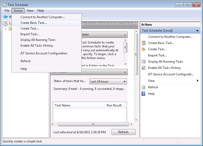Click Create Basic Task link in Actions pane
Screen dimensions: 203x146
pyautogui.click(x=161, y=43)
